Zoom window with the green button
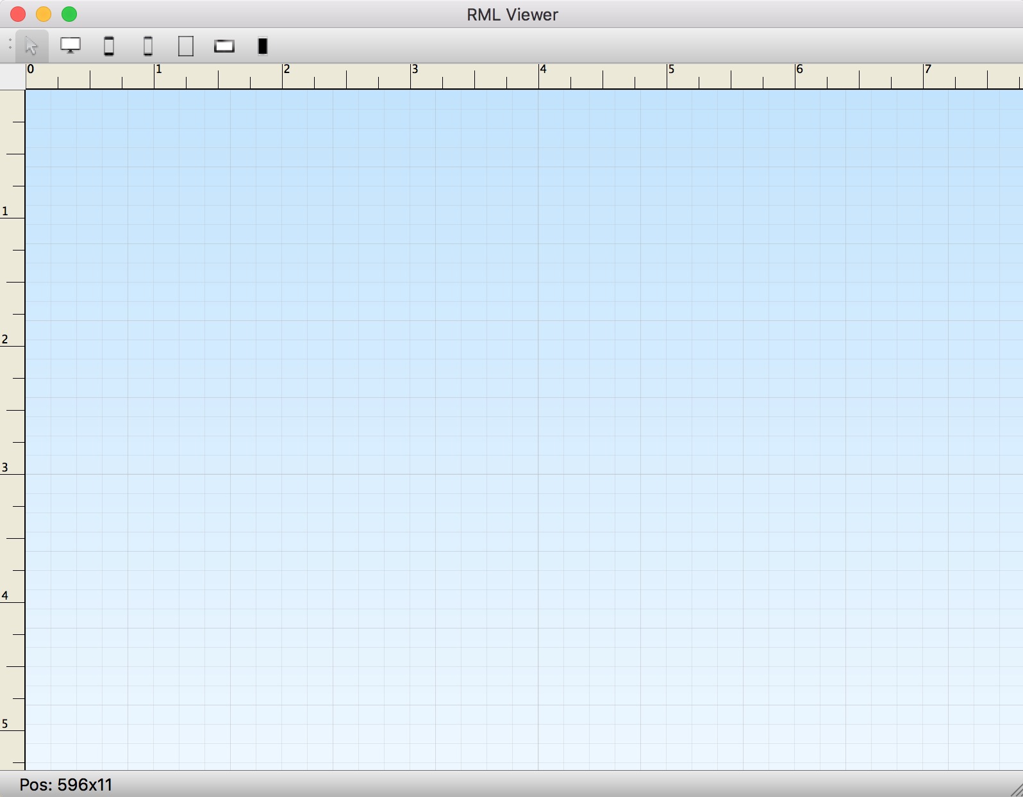 coord(69,14)
